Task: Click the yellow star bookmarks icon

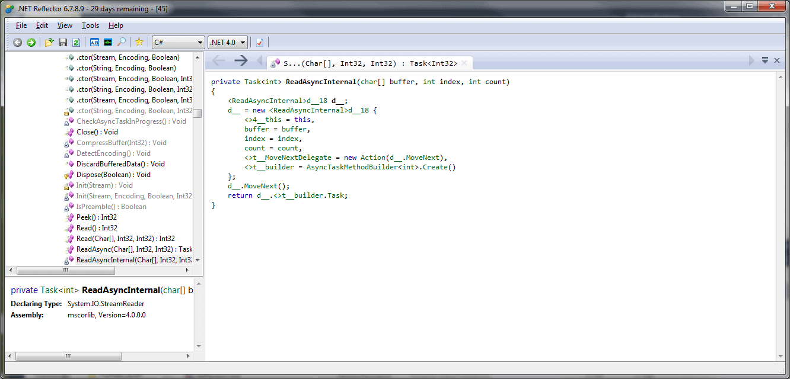Action: tap(139, 42)
